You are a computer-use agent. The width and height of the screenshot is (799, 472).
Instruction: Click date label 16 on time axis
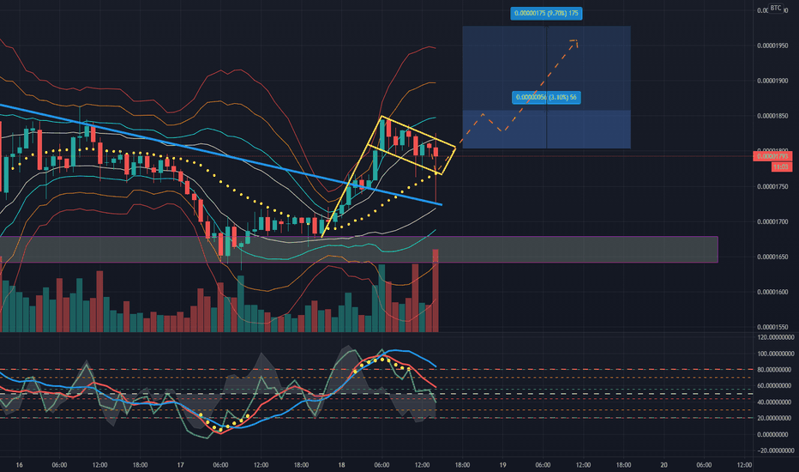click(20, 465)
